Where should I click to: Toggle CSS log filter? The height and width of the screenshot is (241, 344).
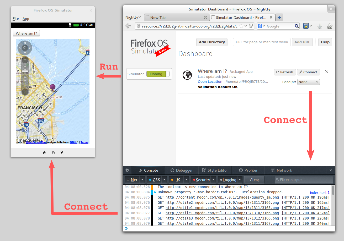[154, 180]
